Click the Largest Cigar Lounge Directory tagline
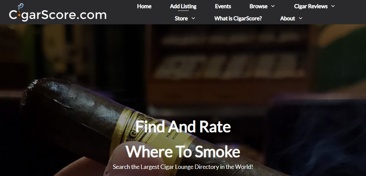The height and width of the screenshot is (176, 366). (183, 167)
